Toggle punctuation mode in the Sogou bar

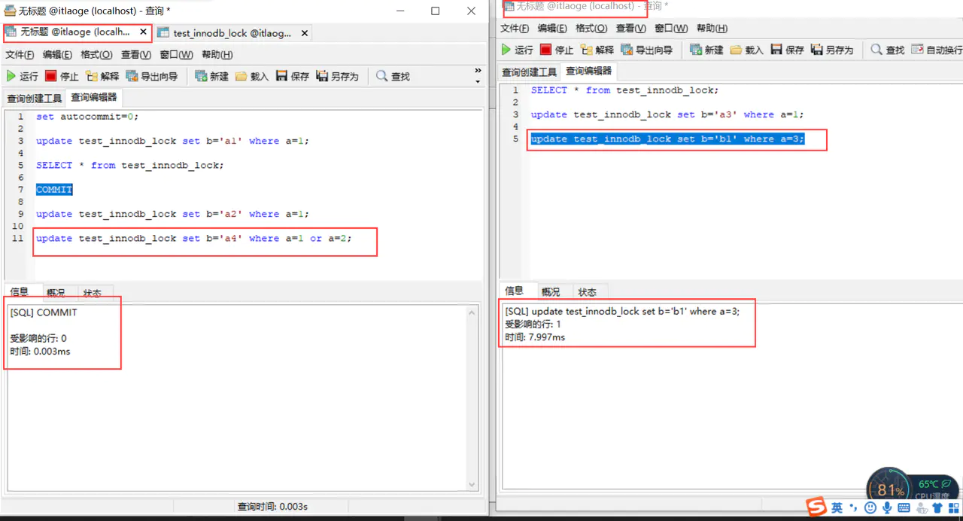(853, 508)
